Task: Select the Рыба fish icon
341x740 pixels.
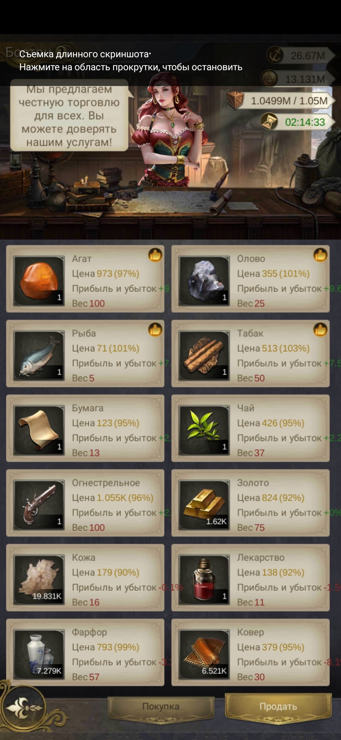Action: [x=39, y=355]
